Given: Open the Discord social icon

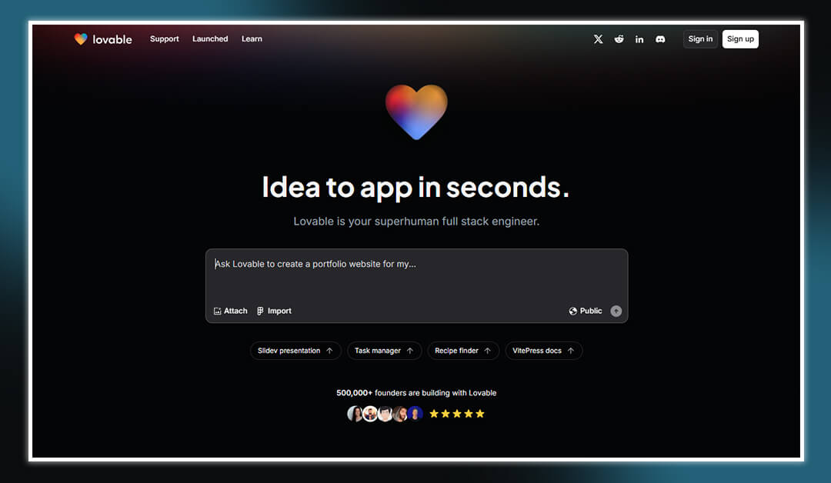Looking at the screenshot, I should [x=660, y=39].
